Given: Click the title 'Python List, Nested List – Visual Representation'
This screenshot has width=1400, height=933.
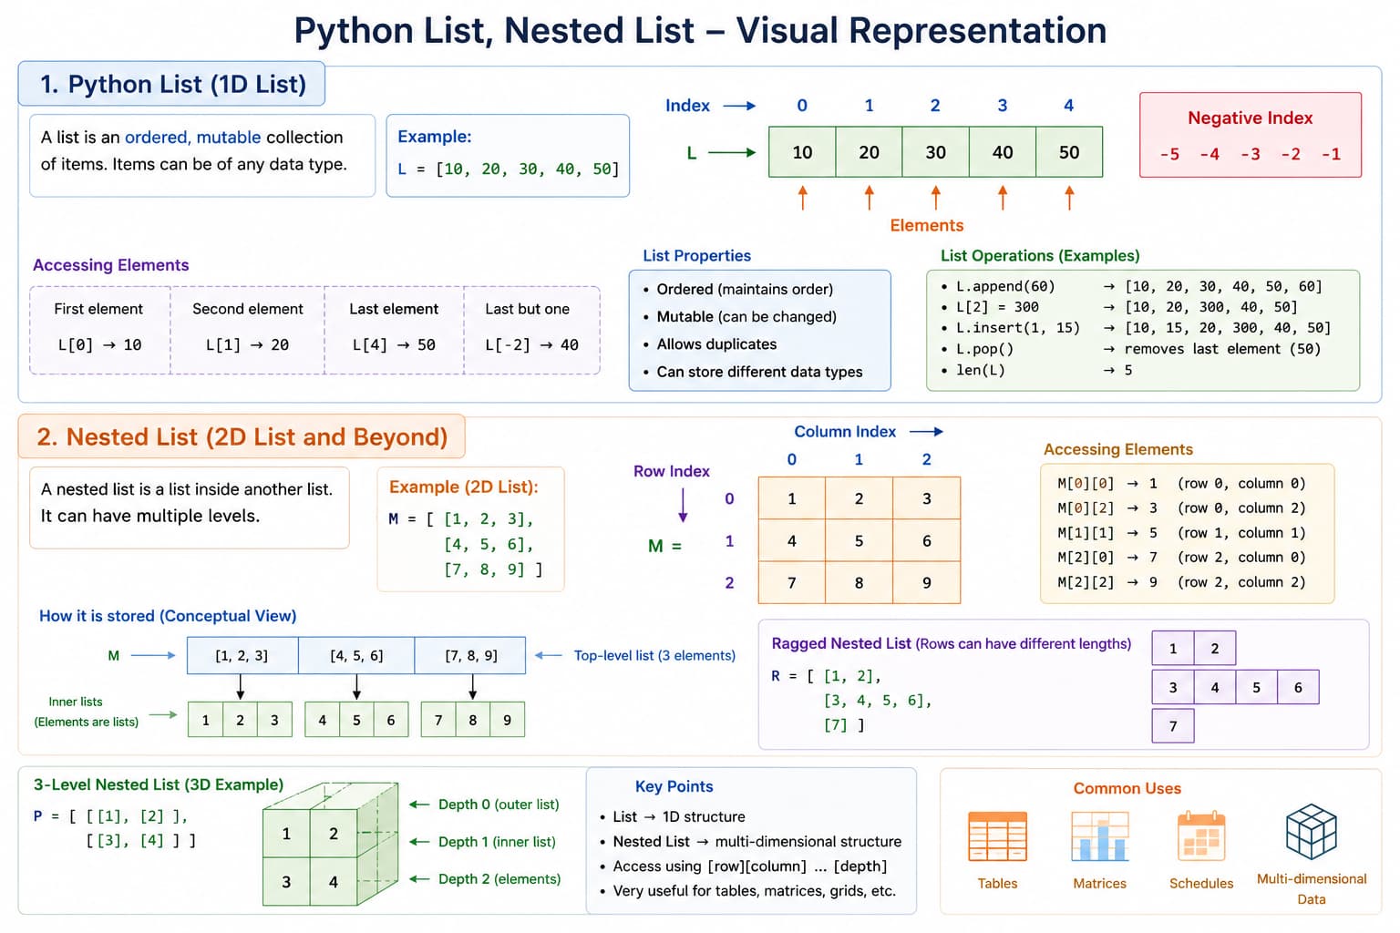Looking at the screenshot, I should 700,31.
